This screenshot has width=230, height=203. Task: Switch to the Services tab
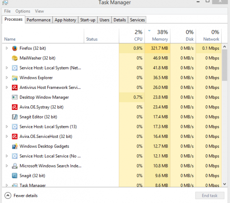pyautogui.click(x=137, y=20)
